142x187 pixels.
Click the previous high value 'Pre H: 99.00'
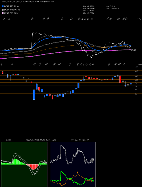(x=89, y=8)
